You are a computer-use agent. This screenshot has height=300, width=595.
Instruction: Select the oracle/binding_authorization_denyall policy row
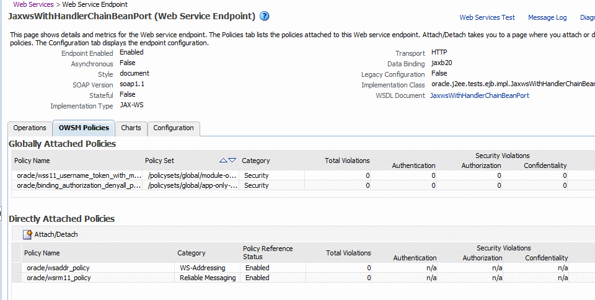pos(79,185)
